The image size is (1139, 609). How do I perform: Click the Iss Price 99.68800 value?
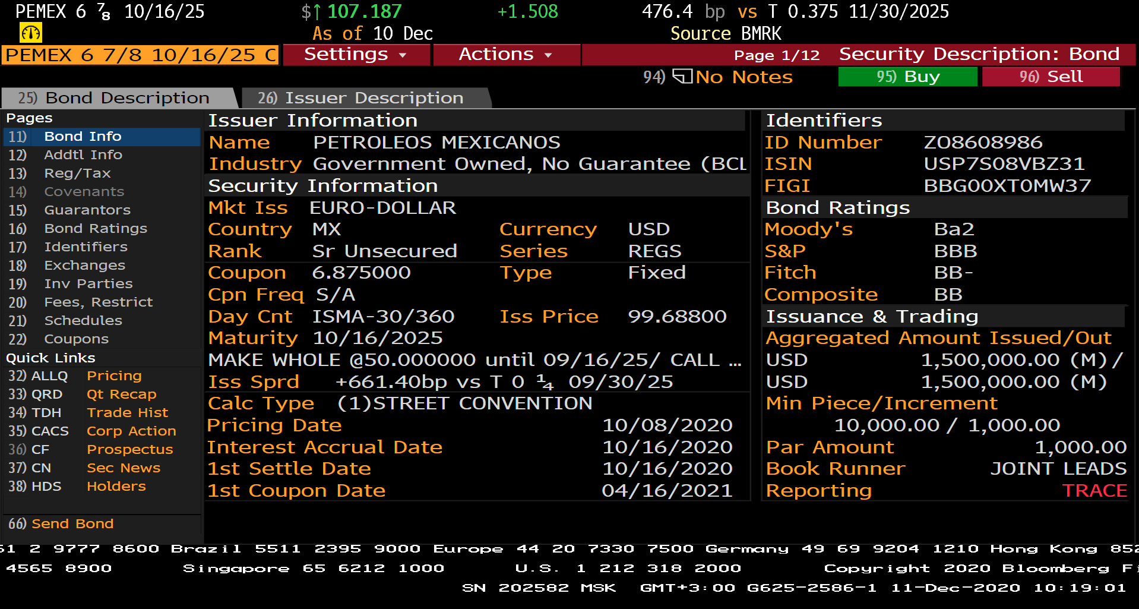[677, 317]
